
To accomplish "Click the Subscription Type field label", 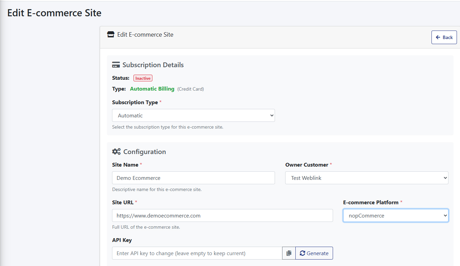I will point(135,102).
